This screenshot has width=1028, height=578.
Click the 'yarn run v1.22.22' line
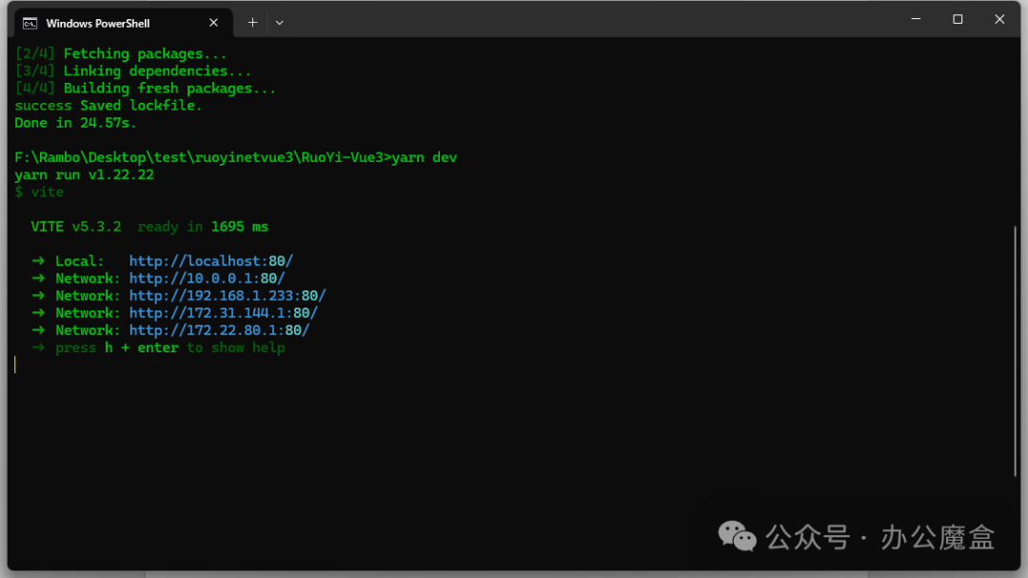click(x=85, y=175)
